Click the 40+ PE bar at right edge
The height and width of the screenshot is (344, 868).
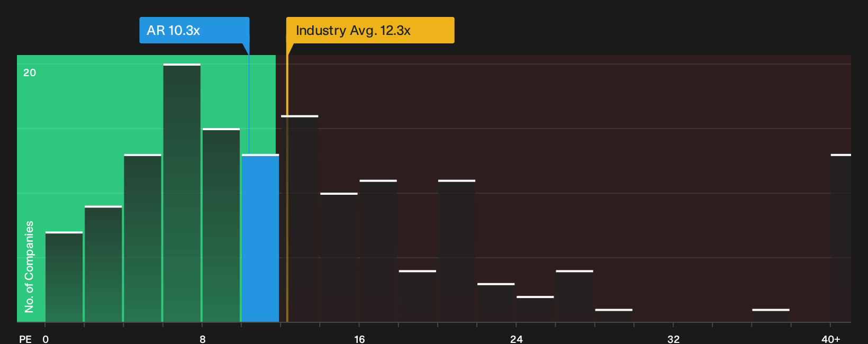(841, 238)
